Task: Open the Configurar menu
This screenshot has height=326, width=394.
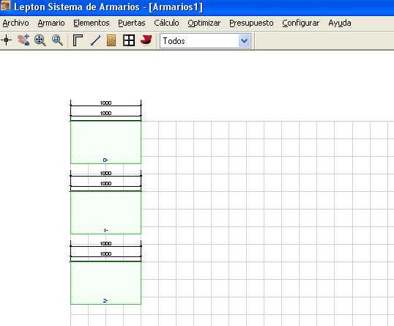Action: pyautogui.click(x=301, y=23)
